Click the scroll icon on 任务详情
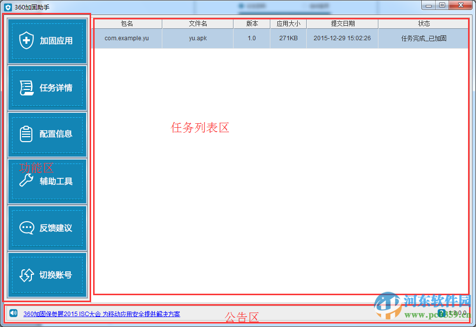 click(27, 88)
